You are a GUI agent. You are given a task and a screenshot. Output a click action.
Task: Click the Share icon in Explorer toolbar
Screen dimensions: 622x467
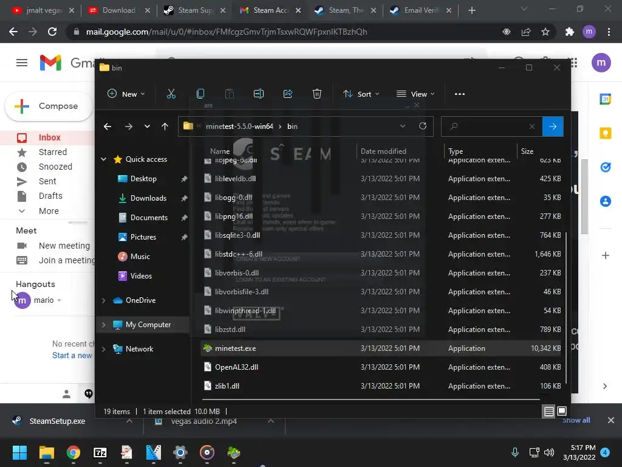tap(288, 94)
